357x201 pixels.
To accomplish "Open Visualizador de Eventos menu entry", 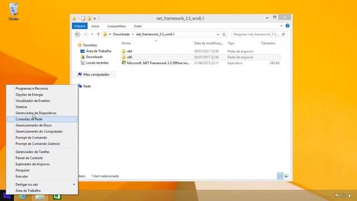I will point(42,100).
